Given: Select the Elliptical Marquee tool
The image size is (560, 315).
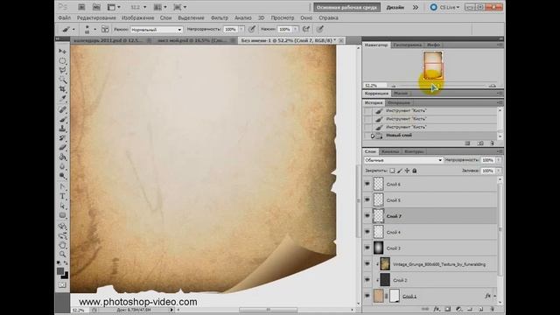Looking at the screenshot, I should point(62,61).
